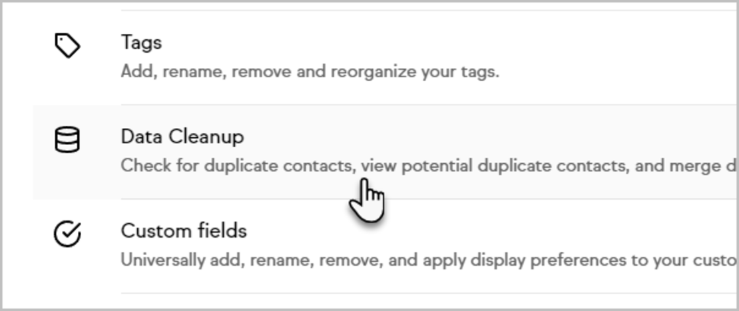Select the 'Add, rename, remove and reorganize' description

(310, 72)
